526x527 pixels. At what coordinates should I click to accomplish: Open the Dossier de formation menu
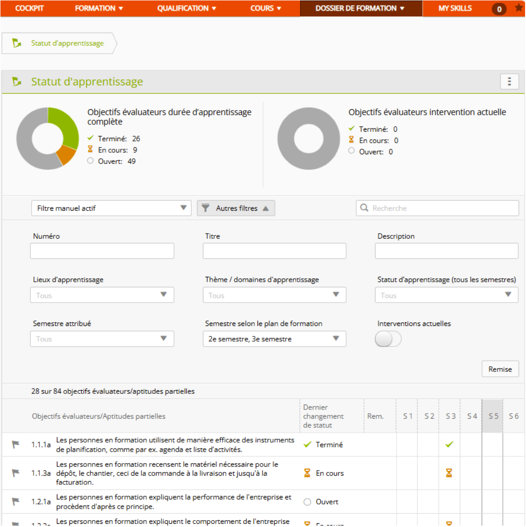(360, 8)
